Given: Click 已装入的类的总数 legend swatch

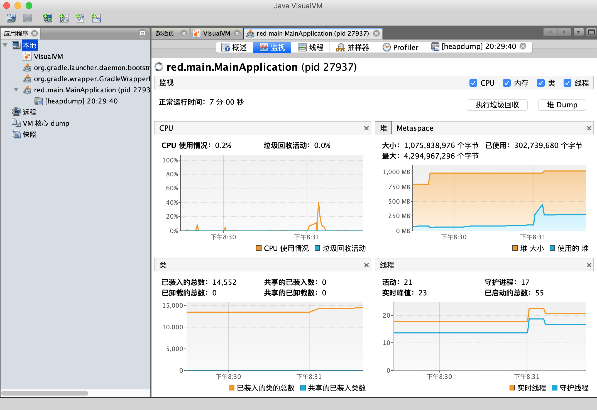Looking at the screenshot, I should click(x=231, y=387).
